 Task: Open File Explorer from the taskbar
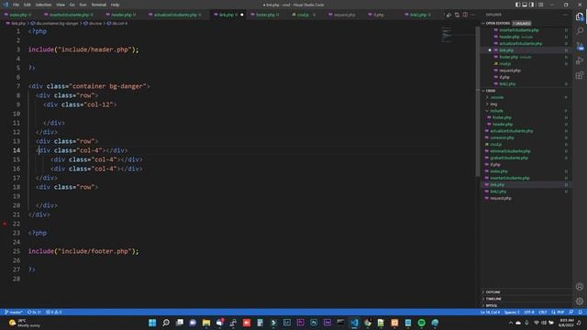coord(206,323)
